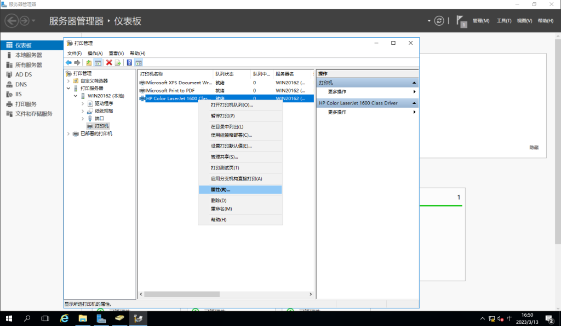This screenshot has width=561, height=326.
Task: Expand the 纸张规格 tree arrow
Action: pyautogui.click(x=83, y=111)
